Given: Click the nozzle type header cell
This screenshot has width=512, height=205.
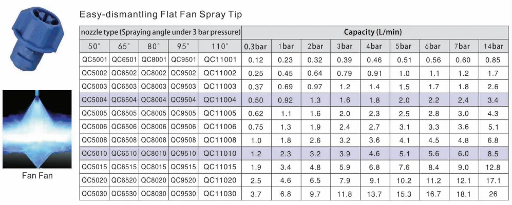Looking at the screenshot, I should [161, 32].
